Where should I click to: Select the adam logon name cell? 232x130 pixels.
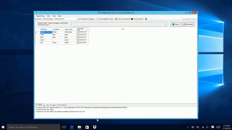(70, 35)
